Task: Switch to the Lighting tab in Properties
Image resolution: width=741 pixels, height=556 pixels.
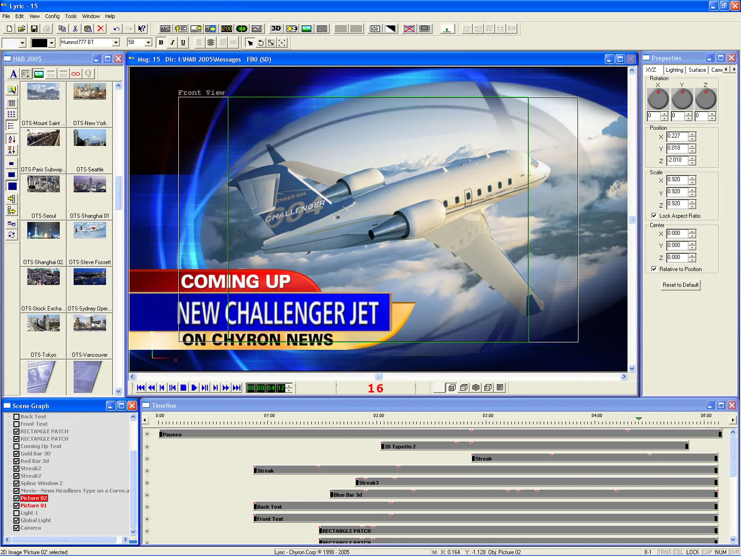Action: 674,70
